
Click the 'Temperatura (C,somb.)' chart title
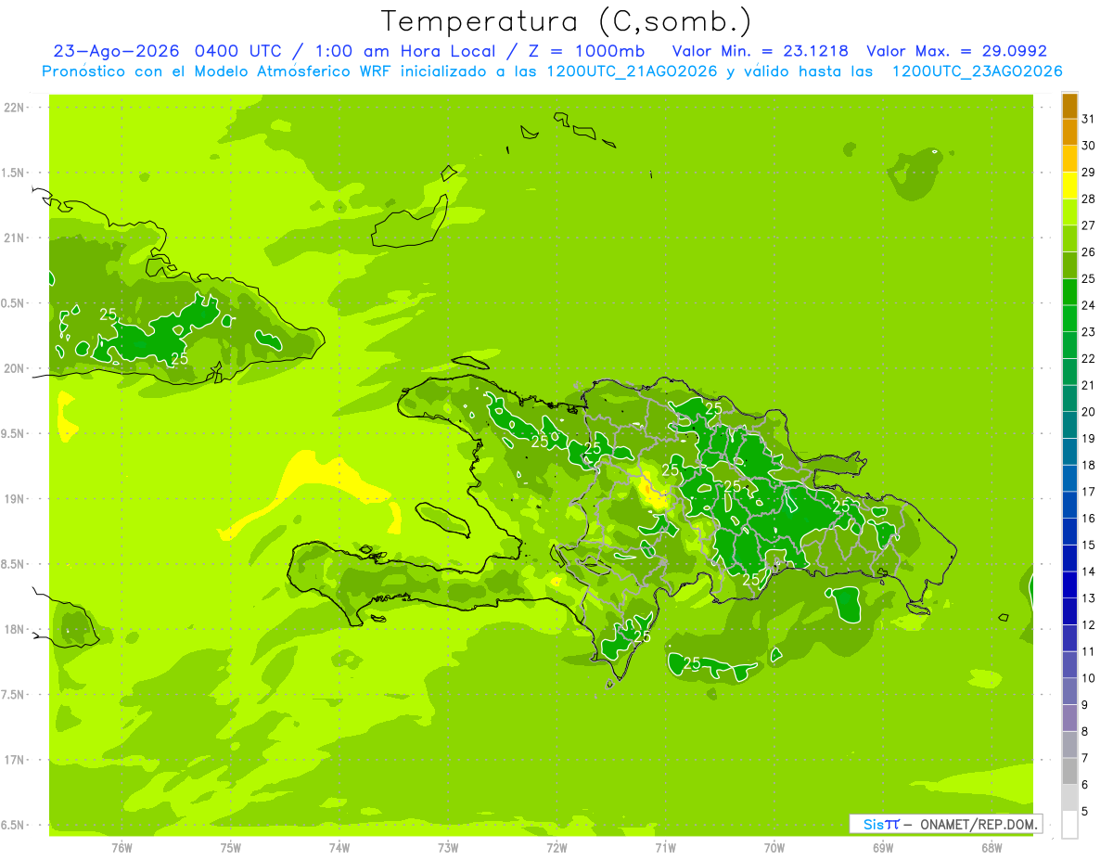coord(566,21)
